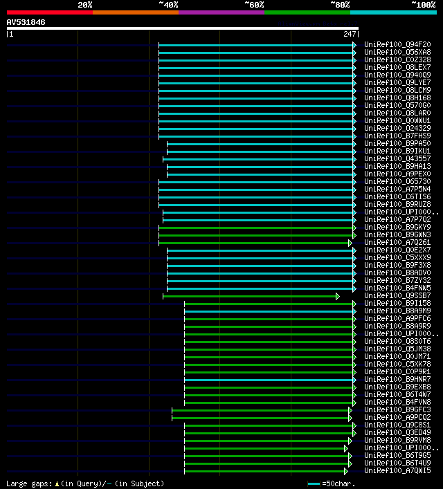
Task: Open hit UniRef100_Q9LYE7
Action: [x=397, y=82]
